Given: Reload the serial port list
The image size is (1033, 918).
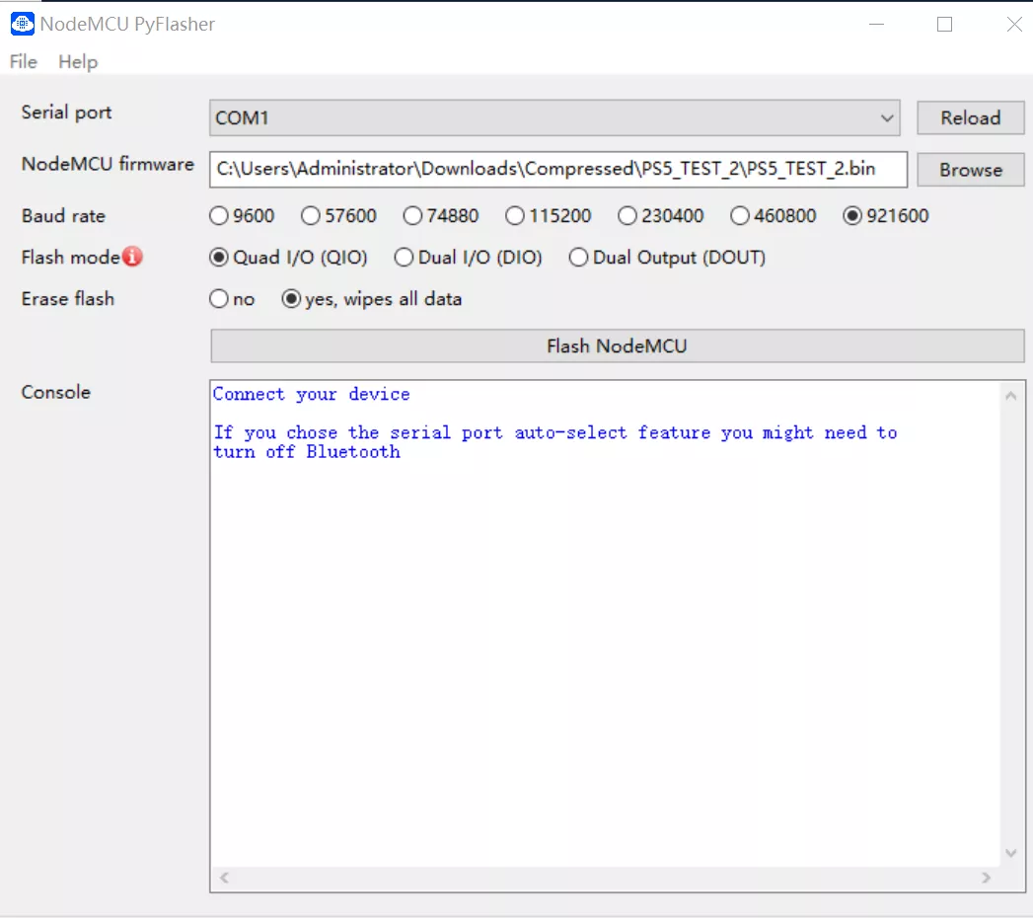Looking at the screenshot, I should [970, 118].
